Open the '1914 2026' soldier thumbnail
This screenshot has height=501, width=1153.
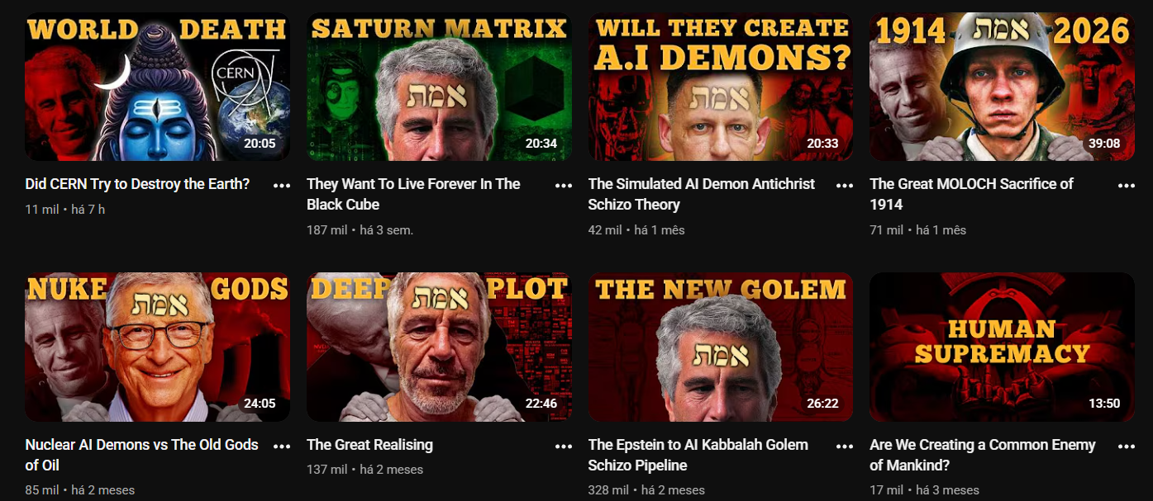coord(1002,87)
